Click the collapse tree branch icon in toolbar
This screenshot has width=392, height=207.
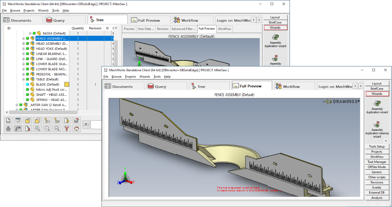coord(47,121)
